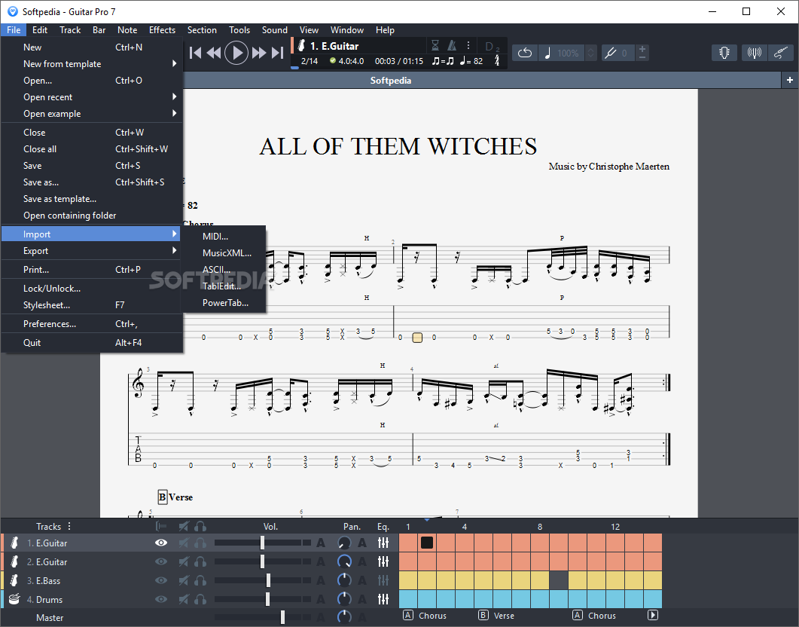Viewport: 799px width, 627px height.
Task: Open equalizer for track 1. E.Guitar
Action: click(x=383, y=543)
